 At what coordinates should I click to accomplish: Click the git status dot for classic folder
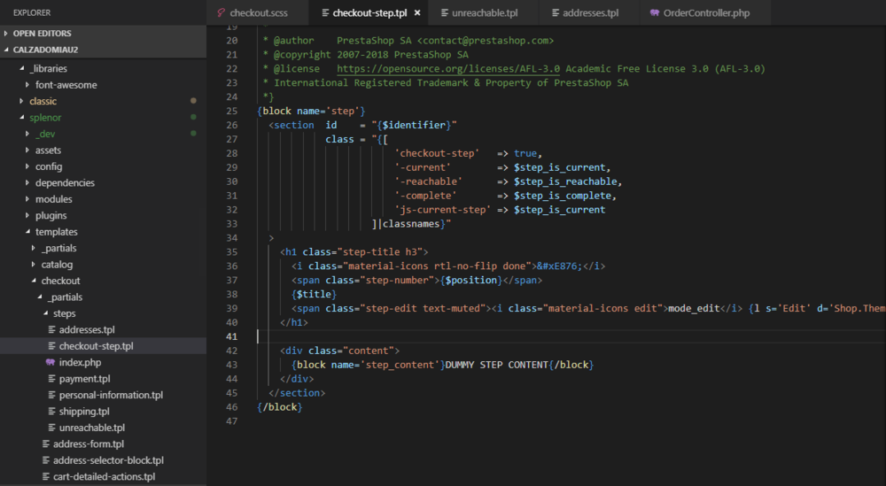[193, 101]
